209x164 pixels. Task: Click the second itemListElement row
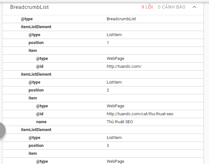[36, 74]
